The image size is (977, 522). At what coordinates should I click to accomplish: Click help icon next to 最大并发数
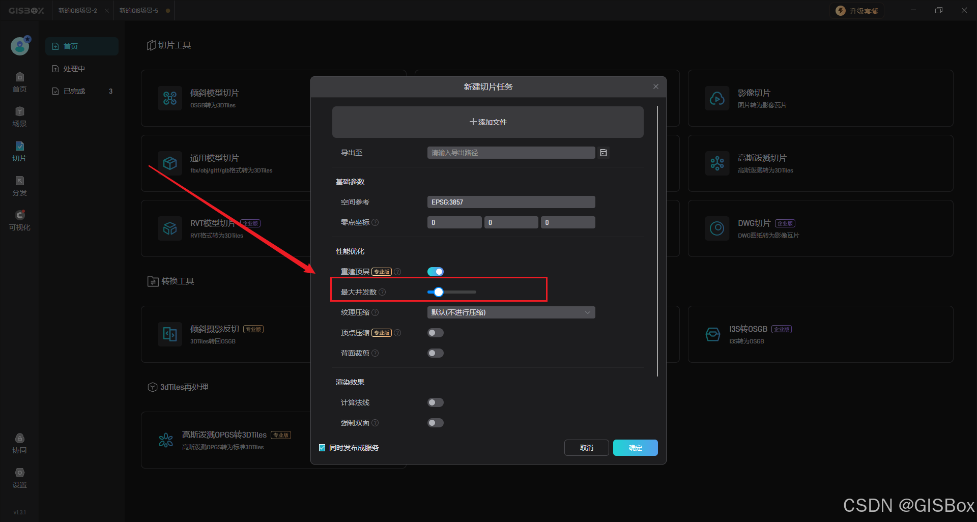pos(382,292)
